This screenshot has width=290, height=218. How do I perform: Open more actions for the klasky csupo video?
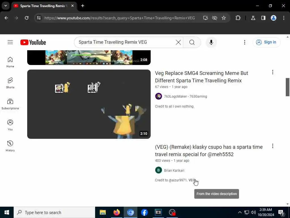[x=273, y=146]
